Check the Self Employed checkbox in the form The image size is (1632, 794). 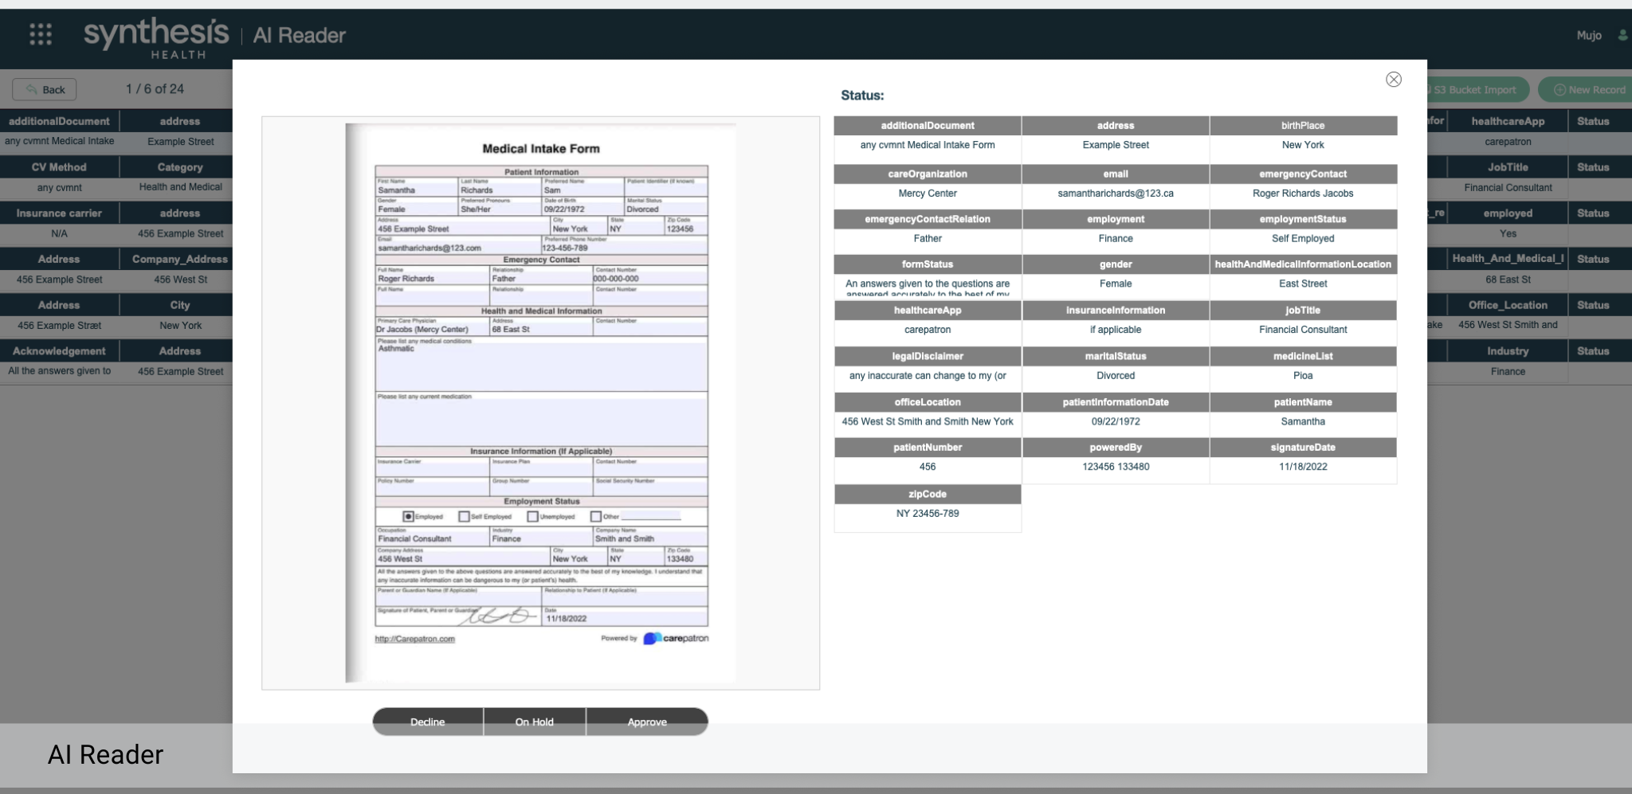click(464, 516)
